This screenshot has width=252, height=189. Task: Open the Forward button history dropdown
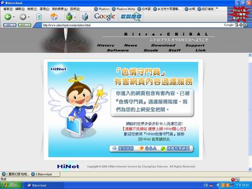29,17
